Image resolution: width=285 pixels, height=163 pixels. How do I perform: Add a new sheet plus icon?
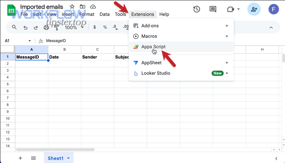[x=20, y=158]
